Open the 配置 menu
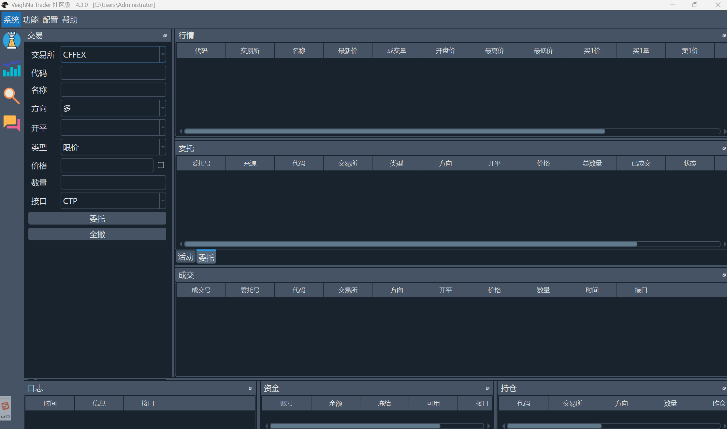The width and height of the screenshot is (727, 429). (x=50, y=20)
